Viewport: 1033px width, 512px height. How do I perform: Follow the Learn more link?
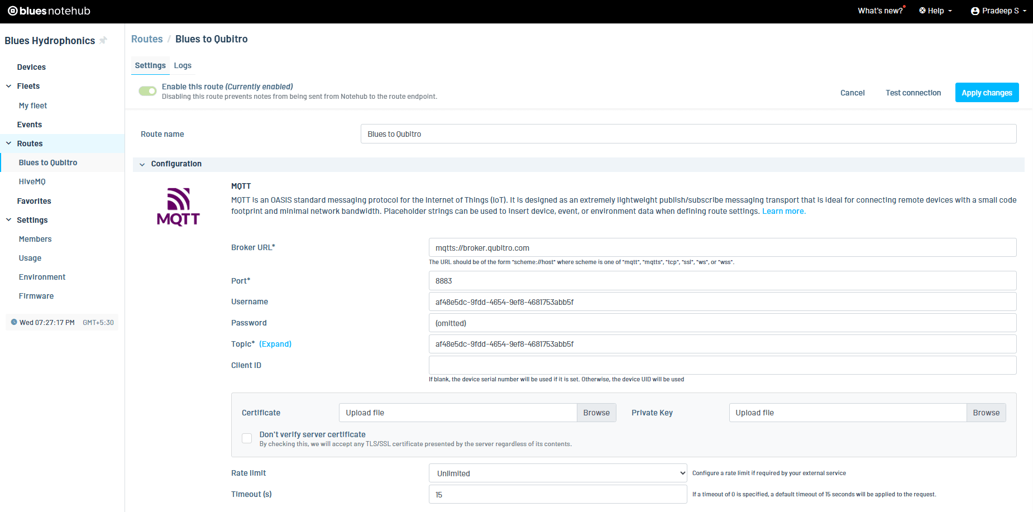784,211
